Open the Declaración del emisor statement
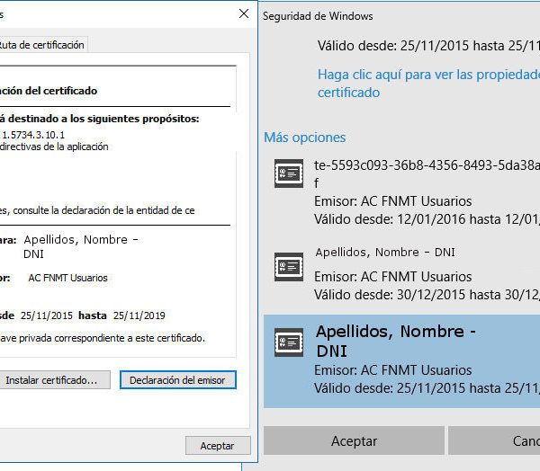This screenshot has width=540, height=471. pos(177,380)
